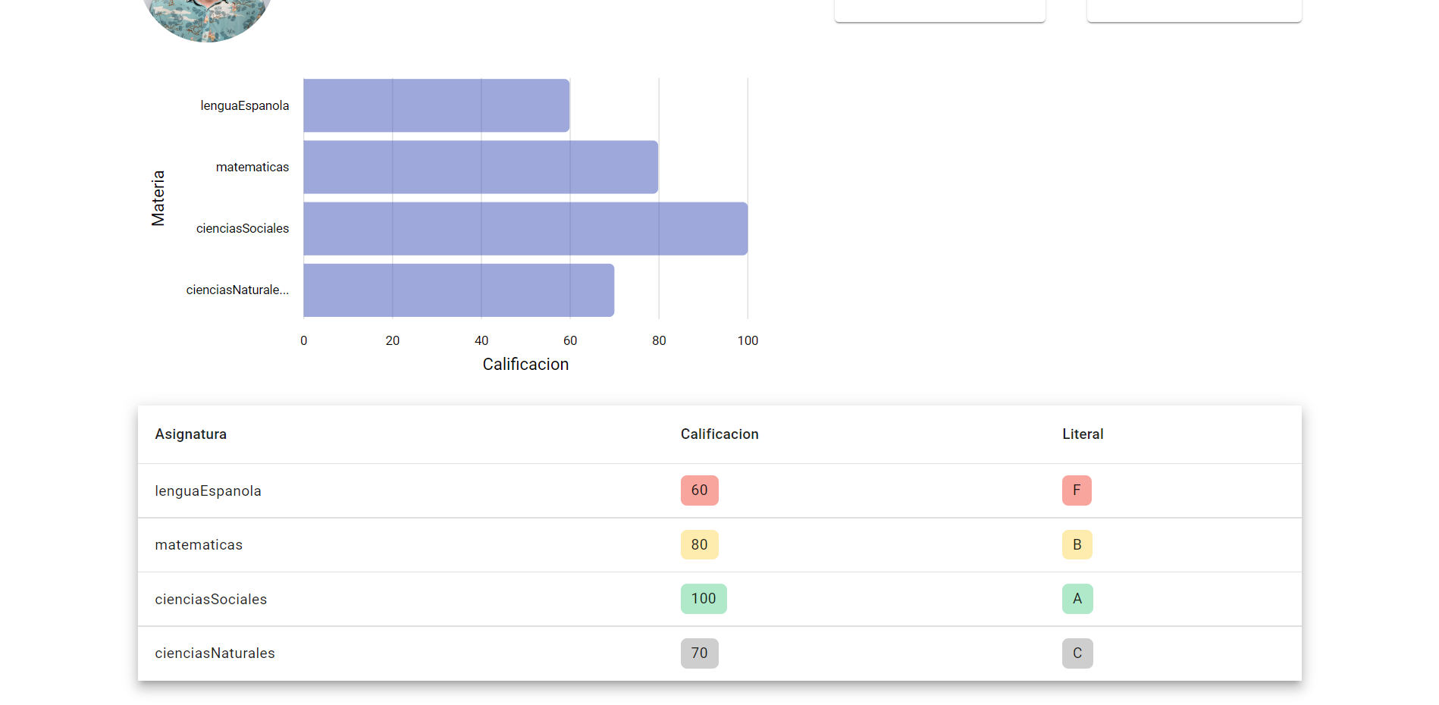Open the lenguaEspanola table row
Screen dimensions: 1439x705
pos(379,490)
